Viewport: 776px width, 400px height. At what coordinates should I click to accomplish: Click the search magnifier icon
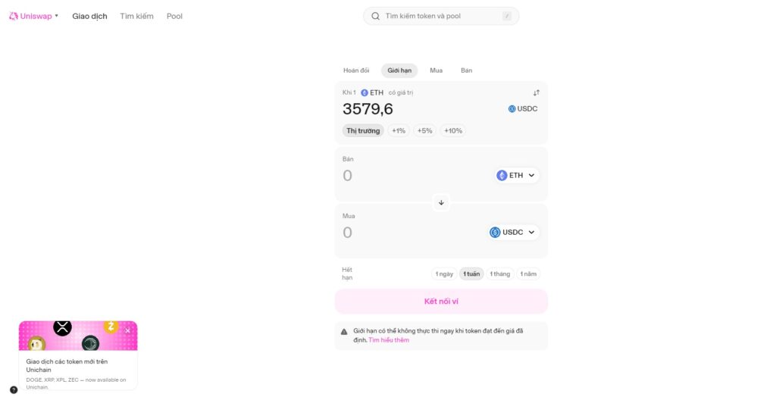coord(375,16)
